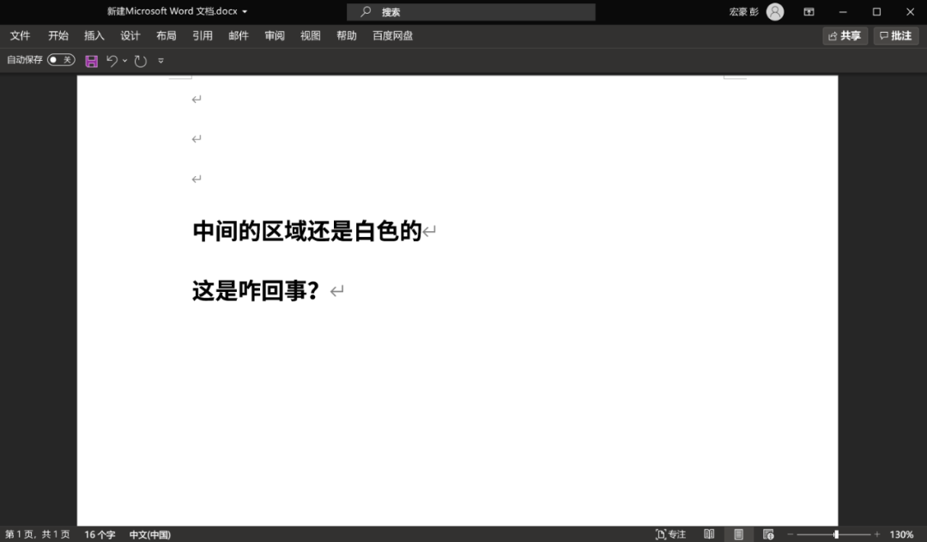This screenshot has width=927, height=542.
Task: Click the zoom out minus button
Action: (x=790, y=534)
